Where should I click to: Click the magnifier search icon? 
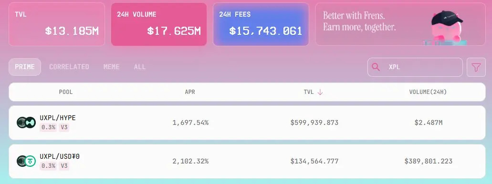point(376,67)
